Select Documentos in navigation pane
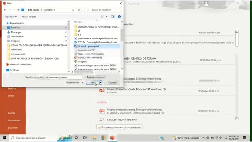Viewport: 252px width, 142px height. (x=17, y=37)
